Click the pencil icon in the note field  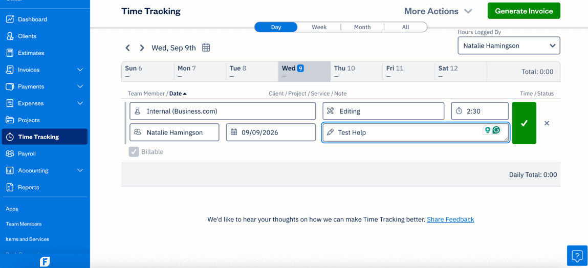coord(331,132)
